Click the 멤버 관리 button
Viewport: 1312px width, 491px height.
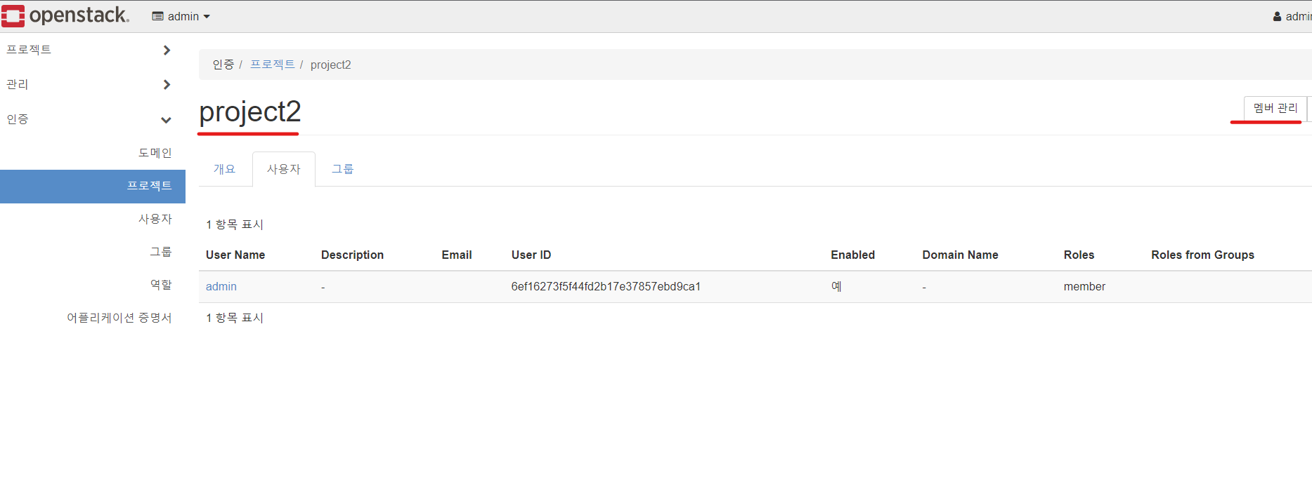[1275, 108]
